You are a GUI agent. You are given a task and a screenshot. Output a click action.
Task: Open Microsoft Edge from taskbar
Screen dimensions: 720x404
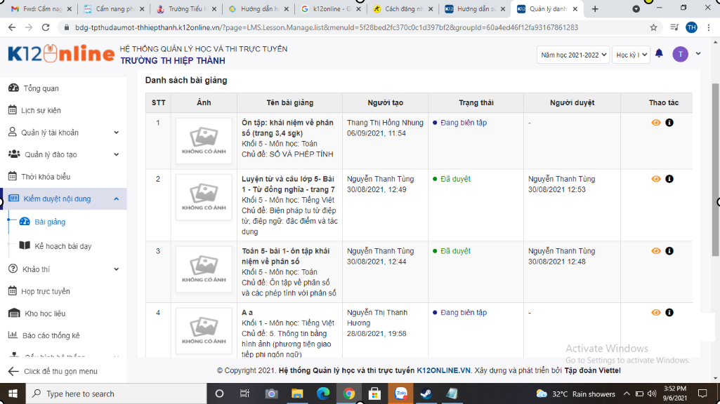[x=323, y=393]
